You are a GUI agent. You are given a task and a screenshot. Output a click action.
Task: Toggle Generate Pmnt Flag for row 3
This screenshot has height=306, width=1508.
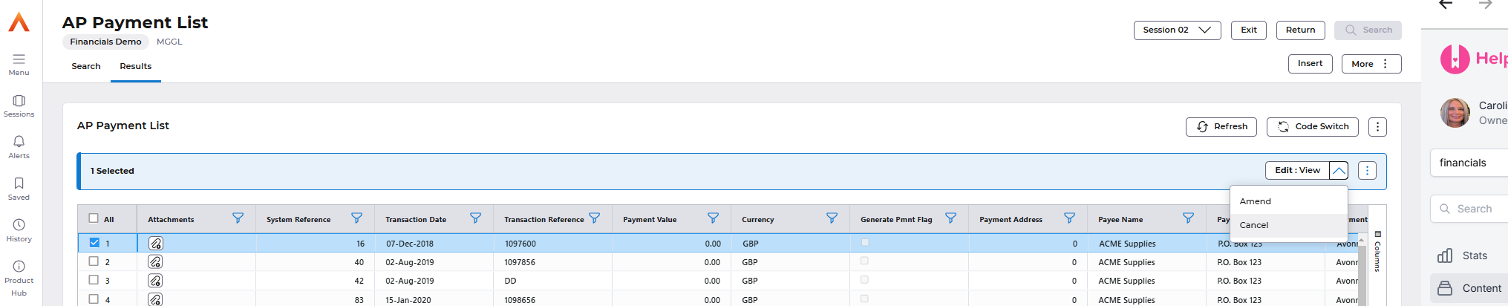(x=864, y=279)
